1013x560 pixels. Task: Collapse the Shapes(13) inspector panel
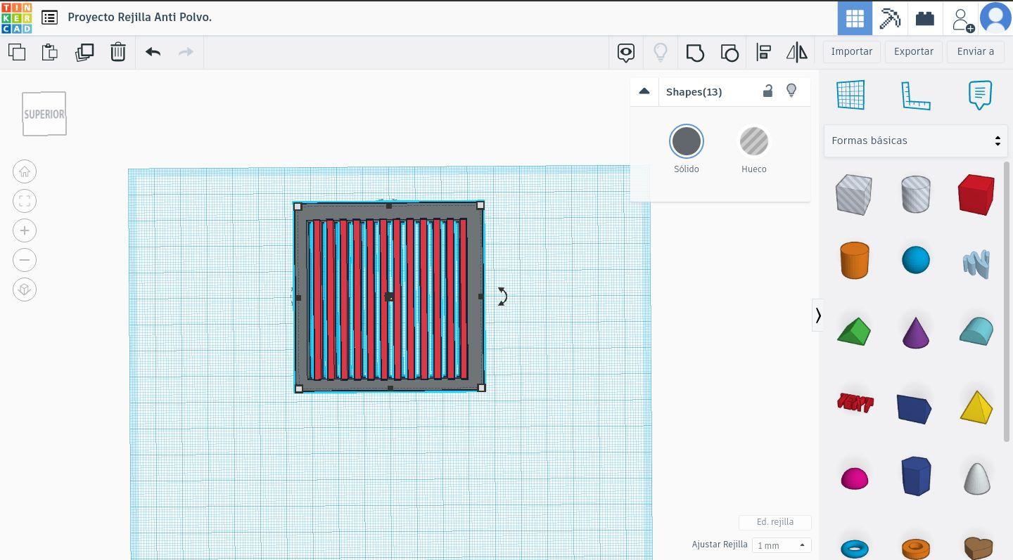click(x=644, y=91)
